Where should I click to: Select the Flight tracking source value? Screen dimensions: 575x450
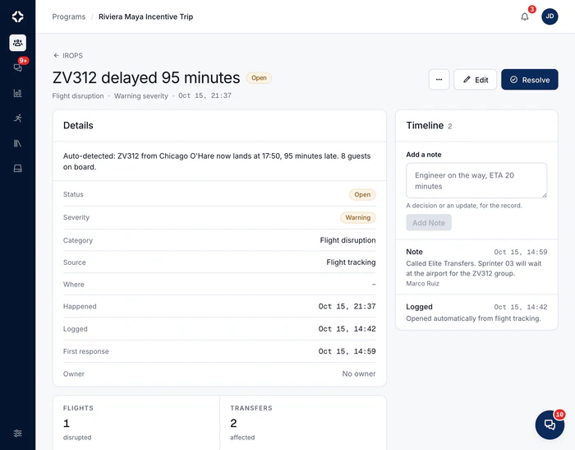pos(351,262)
